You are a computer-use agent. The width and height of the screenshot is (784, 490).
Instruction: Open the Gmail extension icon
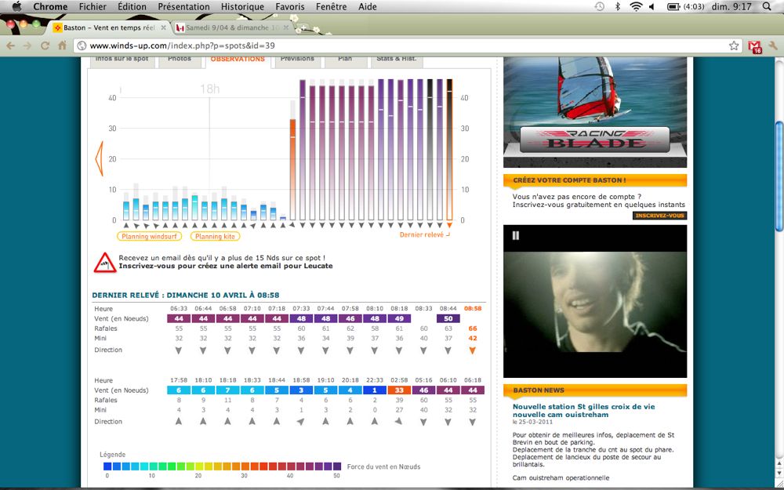coord(754,45)
